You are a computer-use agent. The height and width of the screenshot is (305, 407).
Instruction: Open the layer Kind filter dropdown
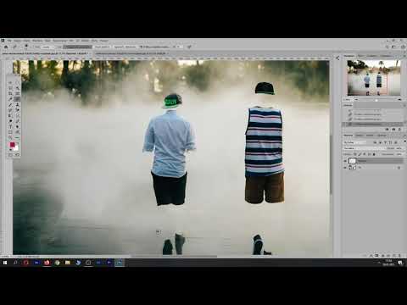355,142
